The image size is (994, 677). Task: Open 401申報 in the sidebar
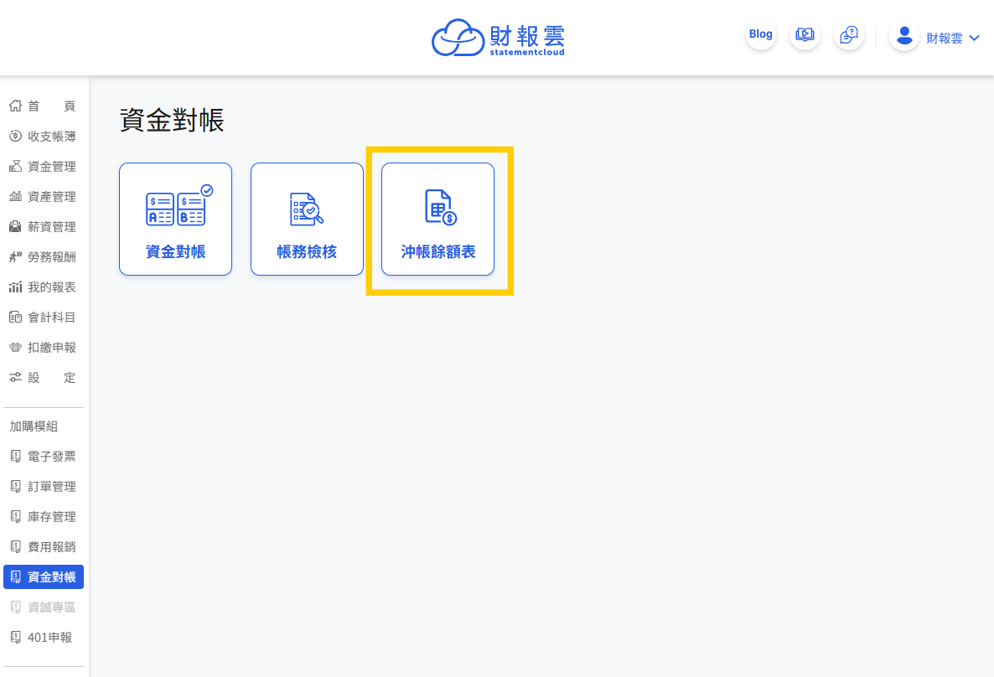point(43,638)
